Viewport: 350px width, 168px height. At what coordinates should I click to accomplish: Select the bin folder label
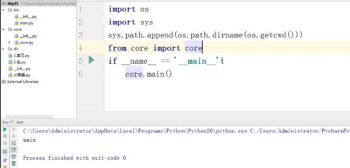(x=17, y=10)
